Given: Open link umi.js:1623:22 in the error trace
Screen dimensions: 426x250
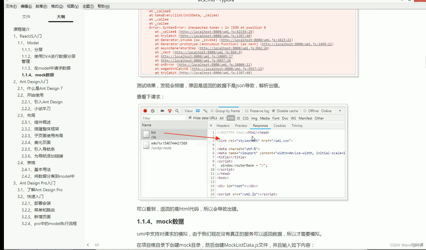Looking at the screenshot, I should (256, 40).
